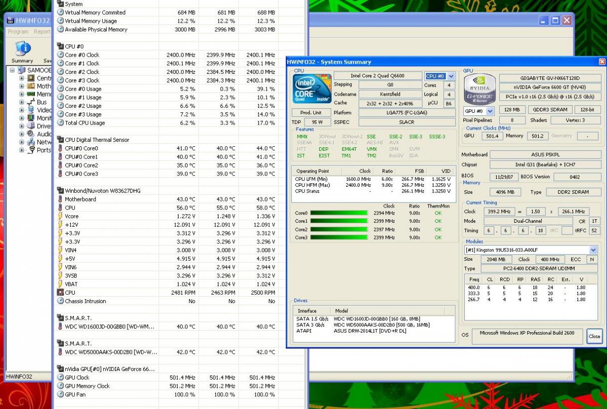Click the Intel Core 2 Quad logo

point(313,89)
